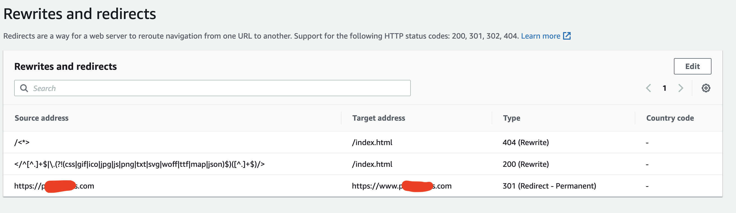Screen dimensions: 736x213
Task: Click the previous page chevron
Action: pos(649,88)
